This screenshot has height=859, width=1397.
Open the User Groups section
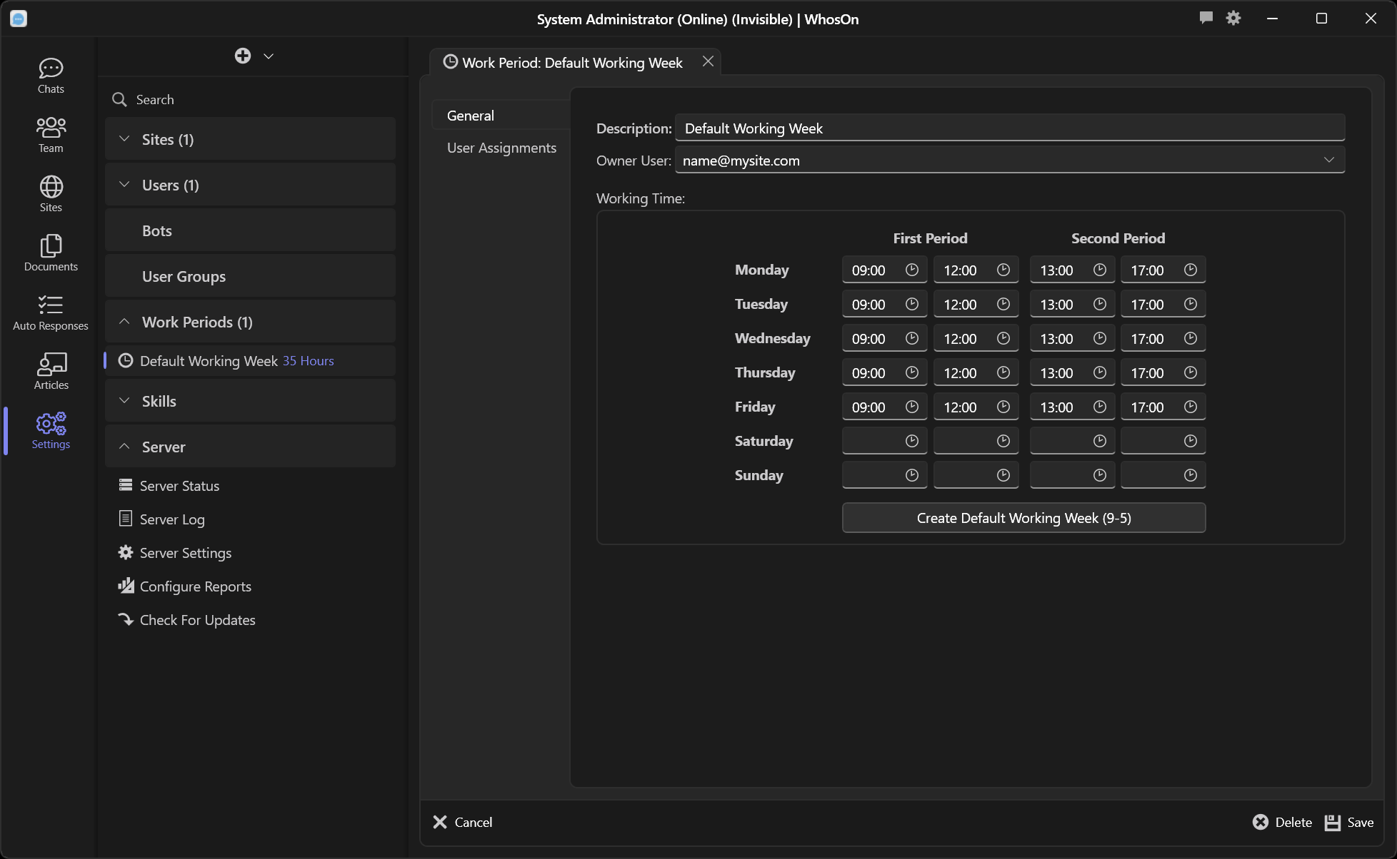click(250, 276)
